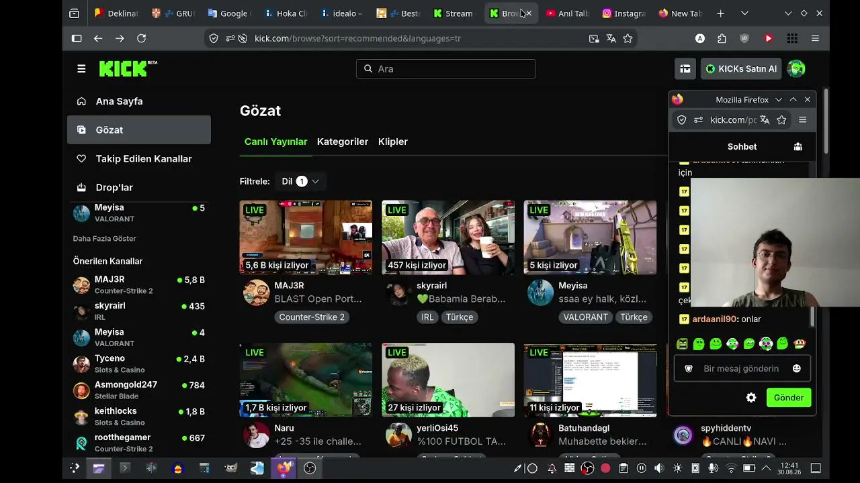Image resolution: width=860 pixels, height=483 pixels.
Task: Click the Counter-Strike 2 tag under MAJ3R
Action: 312,317
